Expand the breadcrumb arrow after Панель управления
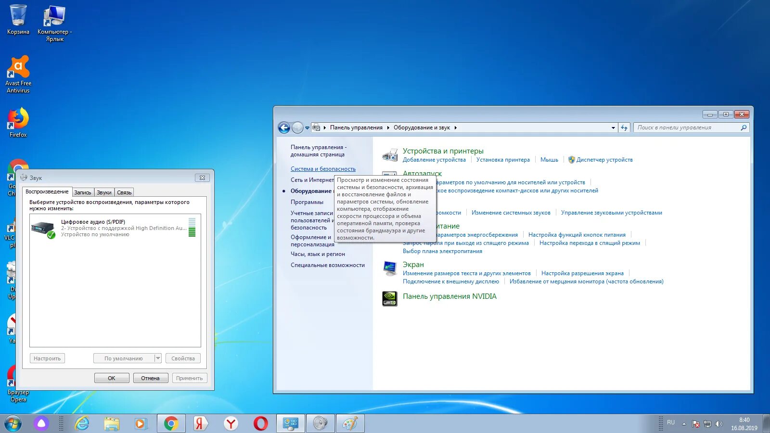The height and width of the screenshot is (433, 770). (x=388, y=127)
